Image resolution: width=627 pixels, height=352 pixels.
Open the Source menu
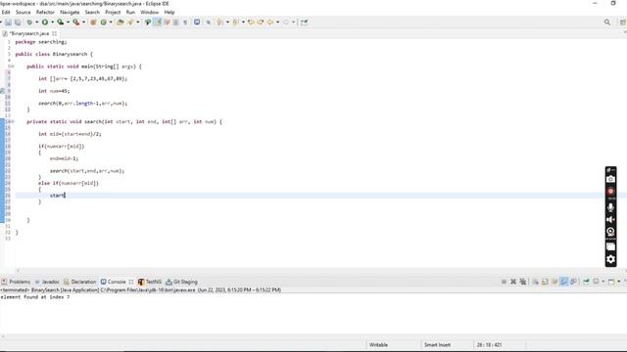coord(24,13)
